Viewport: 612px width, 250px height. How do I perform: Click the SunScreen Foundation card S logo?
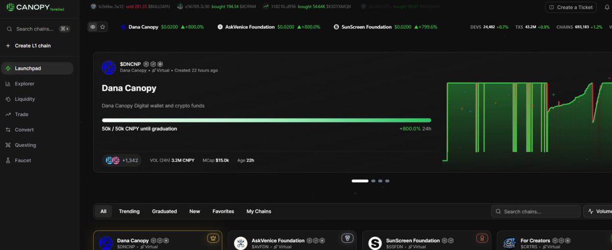pos(375,243)
